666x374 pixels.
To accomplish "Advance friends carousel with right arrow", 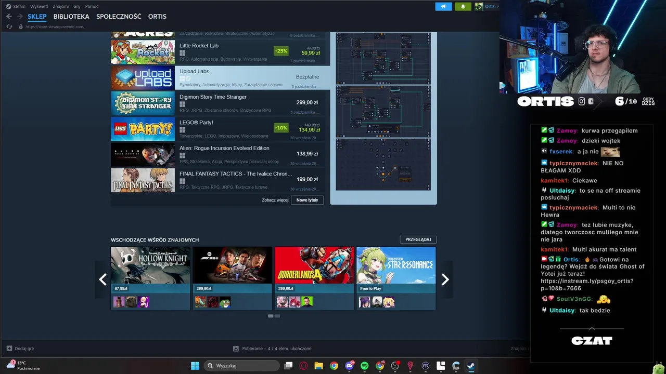I will coord(445,279).
